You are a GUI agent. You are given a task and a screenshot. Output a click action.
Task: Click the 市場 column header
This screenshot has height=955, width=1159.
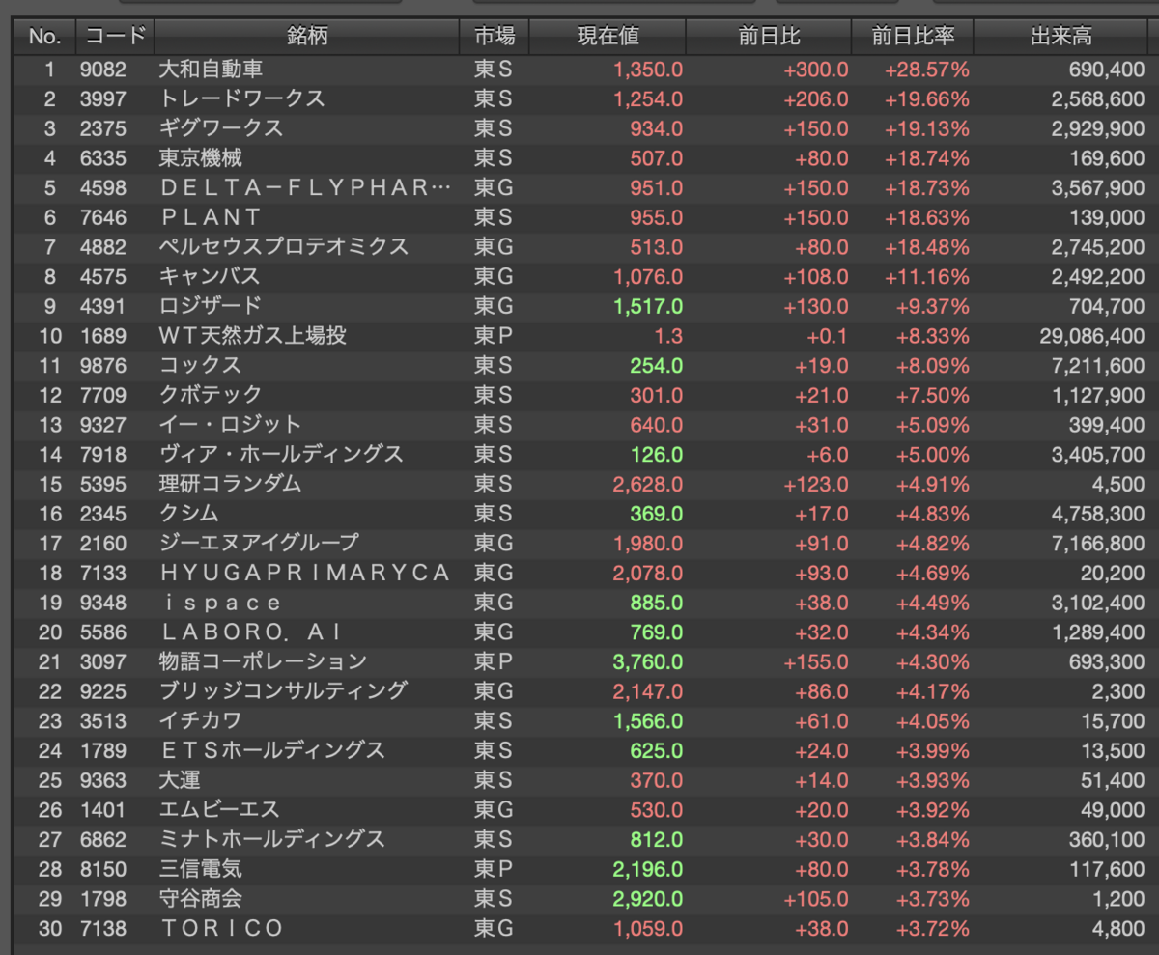(495, 38)
